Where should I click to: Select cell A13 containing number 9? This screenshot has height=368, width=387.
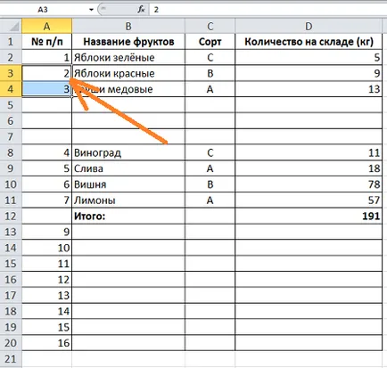point(46,232)
